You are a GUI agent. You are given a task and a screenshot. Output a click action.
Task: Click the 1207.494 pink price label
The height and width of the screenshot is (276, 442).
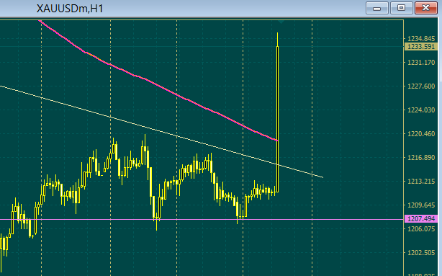pos(421,219)
